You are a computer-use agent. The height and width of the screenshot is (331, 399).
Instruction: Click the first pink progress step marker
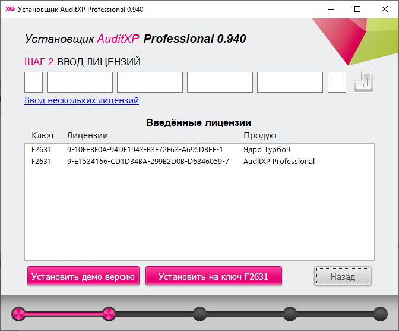18,314
